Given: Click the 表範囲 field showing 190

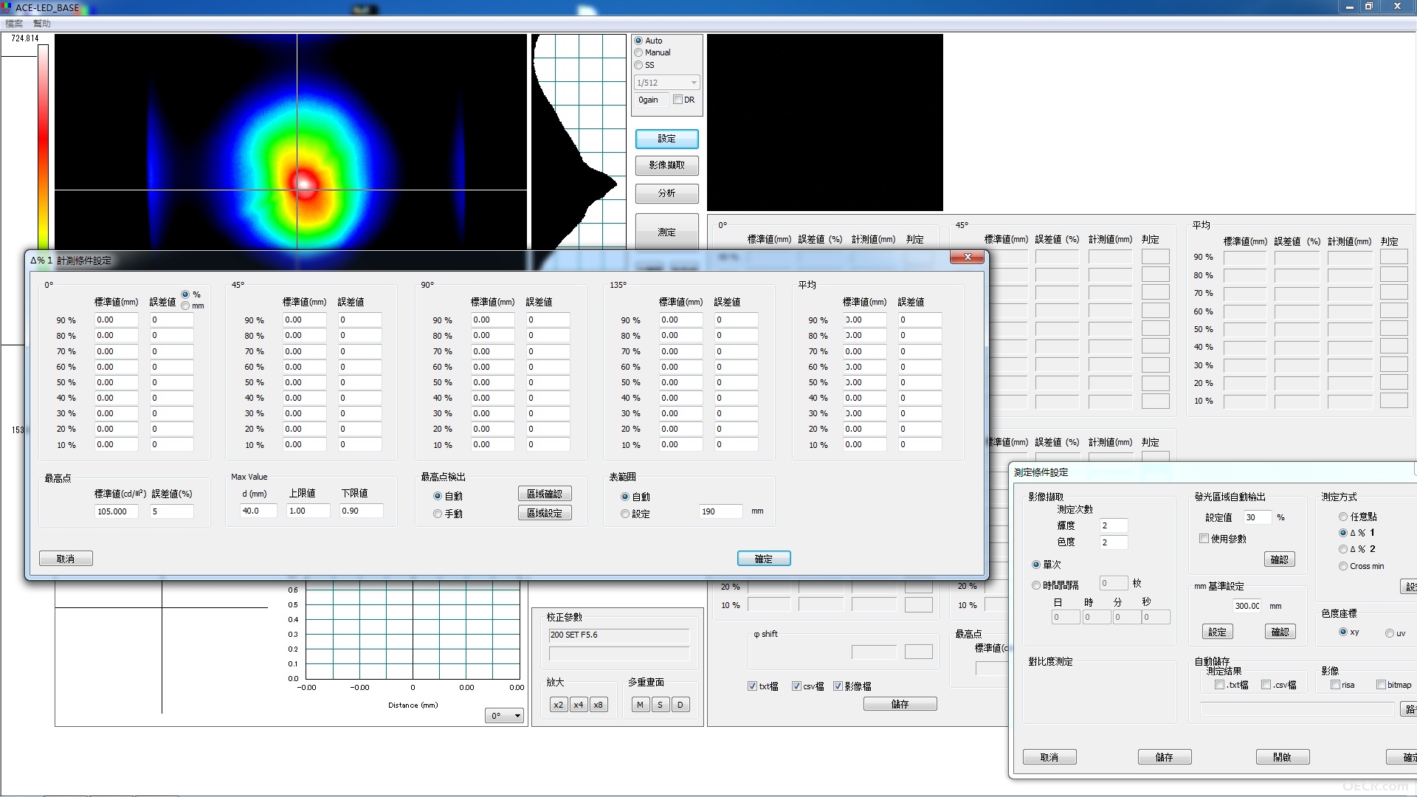Looking at the screenshot, I should click(720, 511).
